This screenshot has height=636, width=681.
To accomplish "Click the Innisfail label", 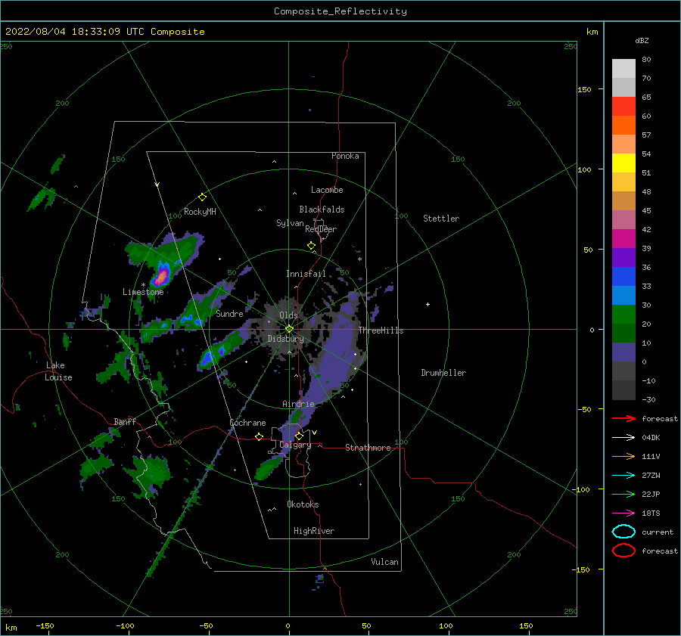I will 306,274.
